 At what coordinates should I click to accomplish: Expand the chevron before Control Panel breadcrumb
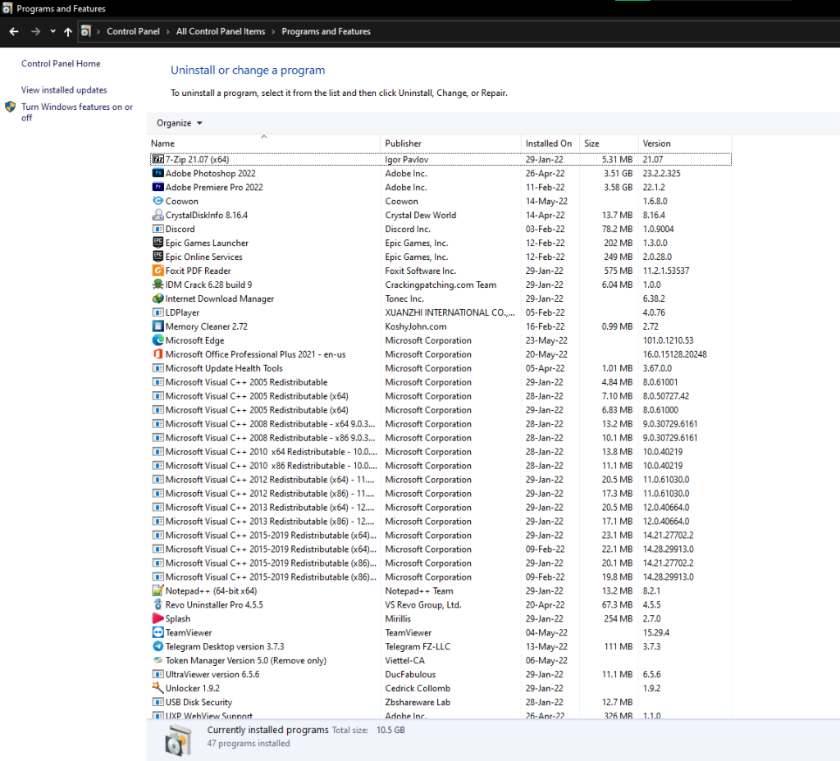tap(98, 32)
